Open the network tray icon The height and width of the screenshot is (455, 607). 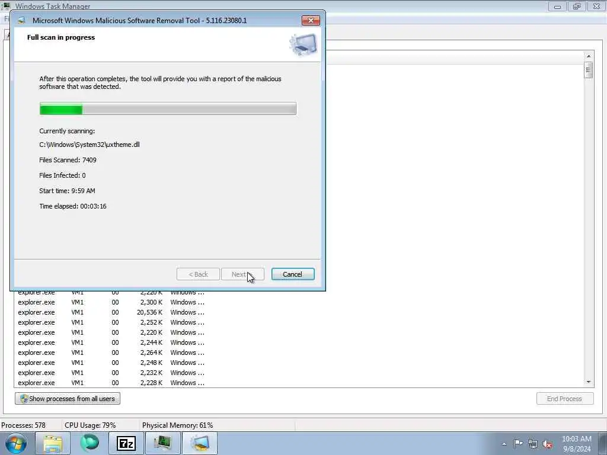pyautogui.click(x=533, y=444)
